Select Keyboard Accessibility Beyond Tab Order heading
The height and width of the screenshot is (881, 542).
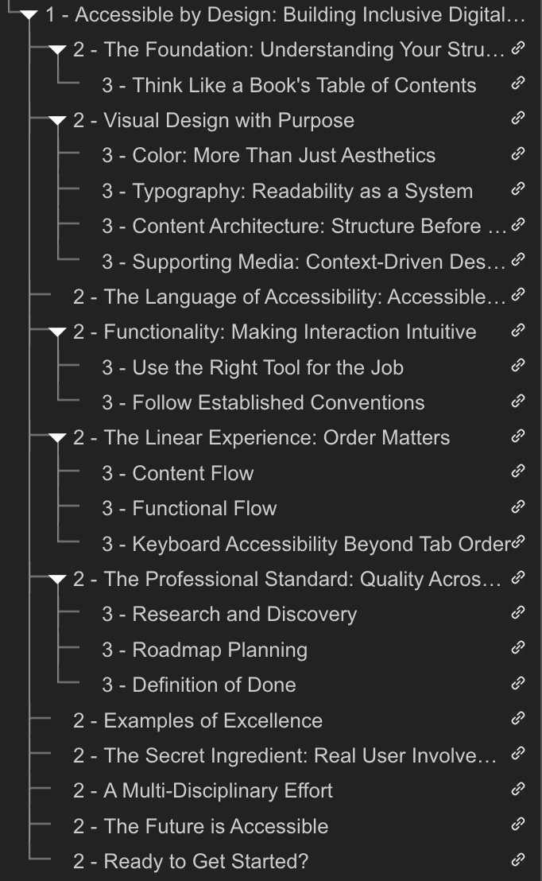pos(306,544)
